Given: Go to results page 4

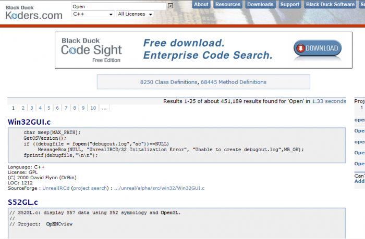Looking at the screenshot, I should (40, 108).
